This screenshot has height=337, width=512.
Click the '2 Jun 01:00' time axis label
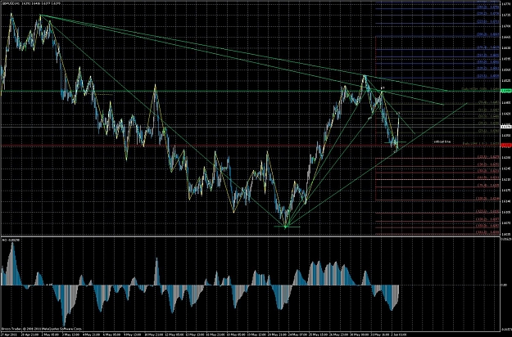point(399,335)
